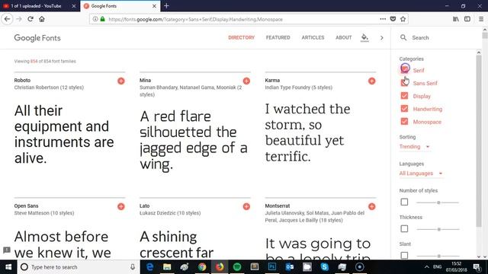Adjust the Slant slider handle
Viewport: 488px width, 274px height.
(x=439, y=256)
